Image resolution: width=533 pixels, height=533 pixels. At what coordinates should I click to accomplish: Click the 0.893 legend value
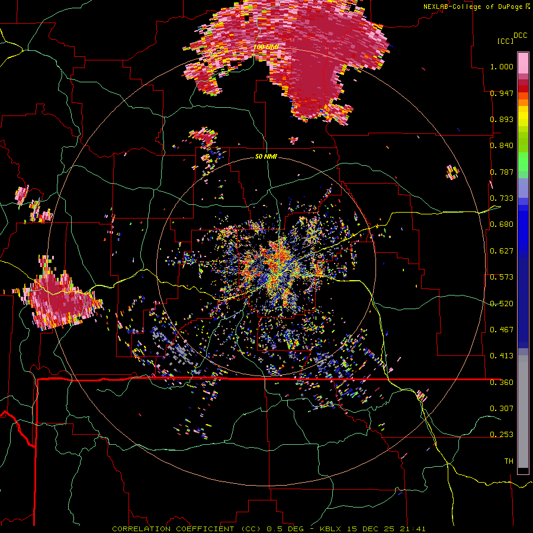(502, 119)
